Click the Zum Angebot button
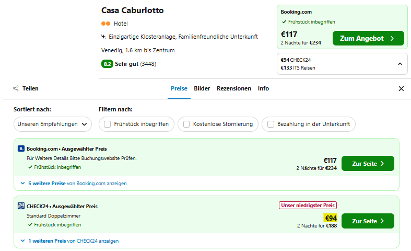 coord(368,38)
